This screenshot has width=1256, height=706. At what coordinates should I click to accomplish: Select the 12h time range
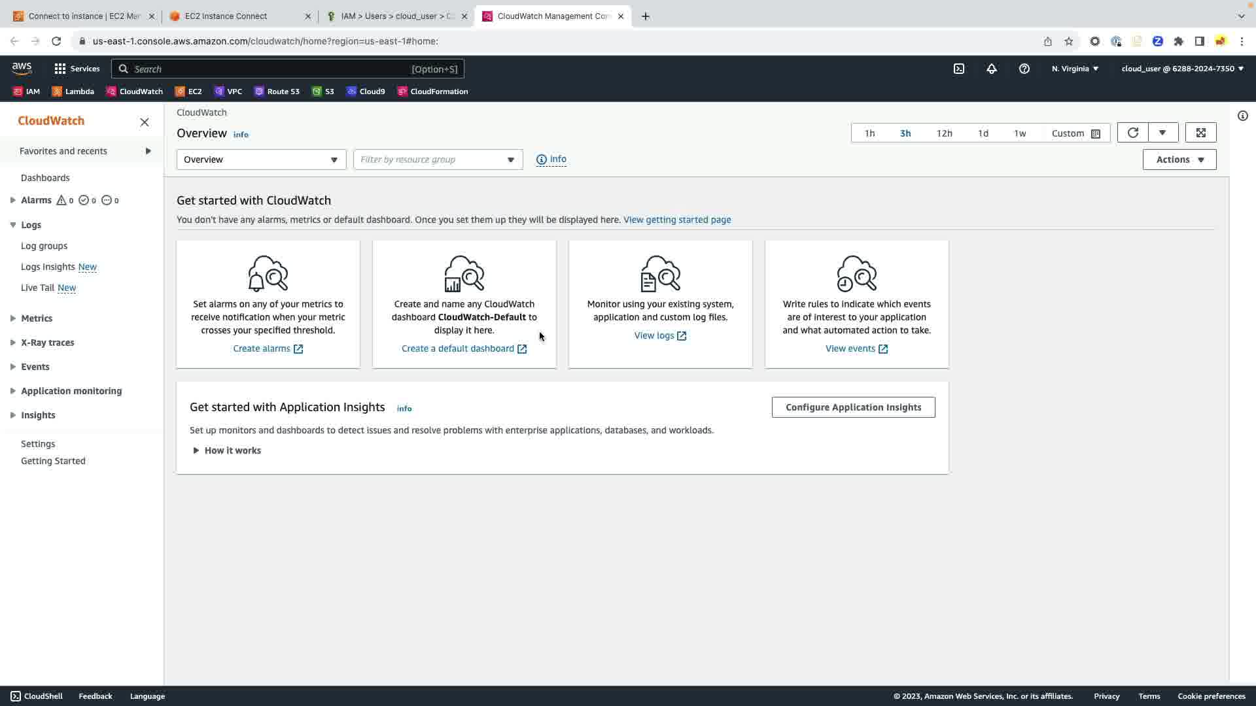(x=944, y=133)
